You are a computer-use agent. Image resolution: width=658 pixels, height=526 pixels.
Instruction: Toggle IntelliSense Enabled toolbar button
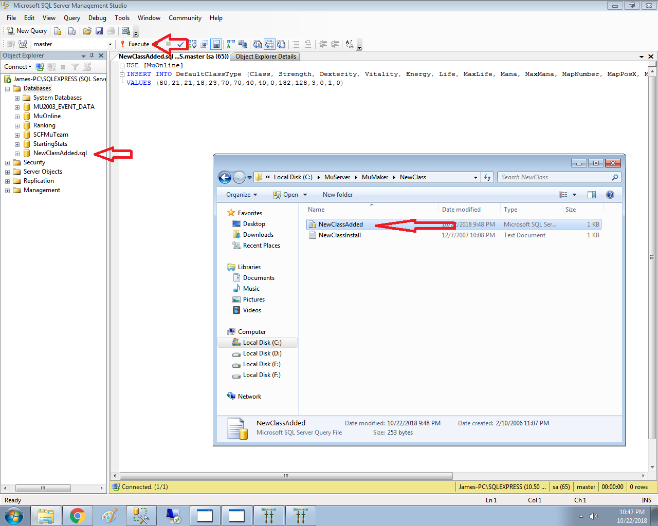(x=216, y=44)
